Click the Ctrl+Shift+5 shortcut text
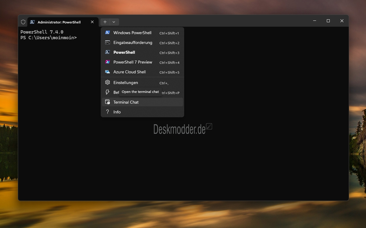 (169, 72)
